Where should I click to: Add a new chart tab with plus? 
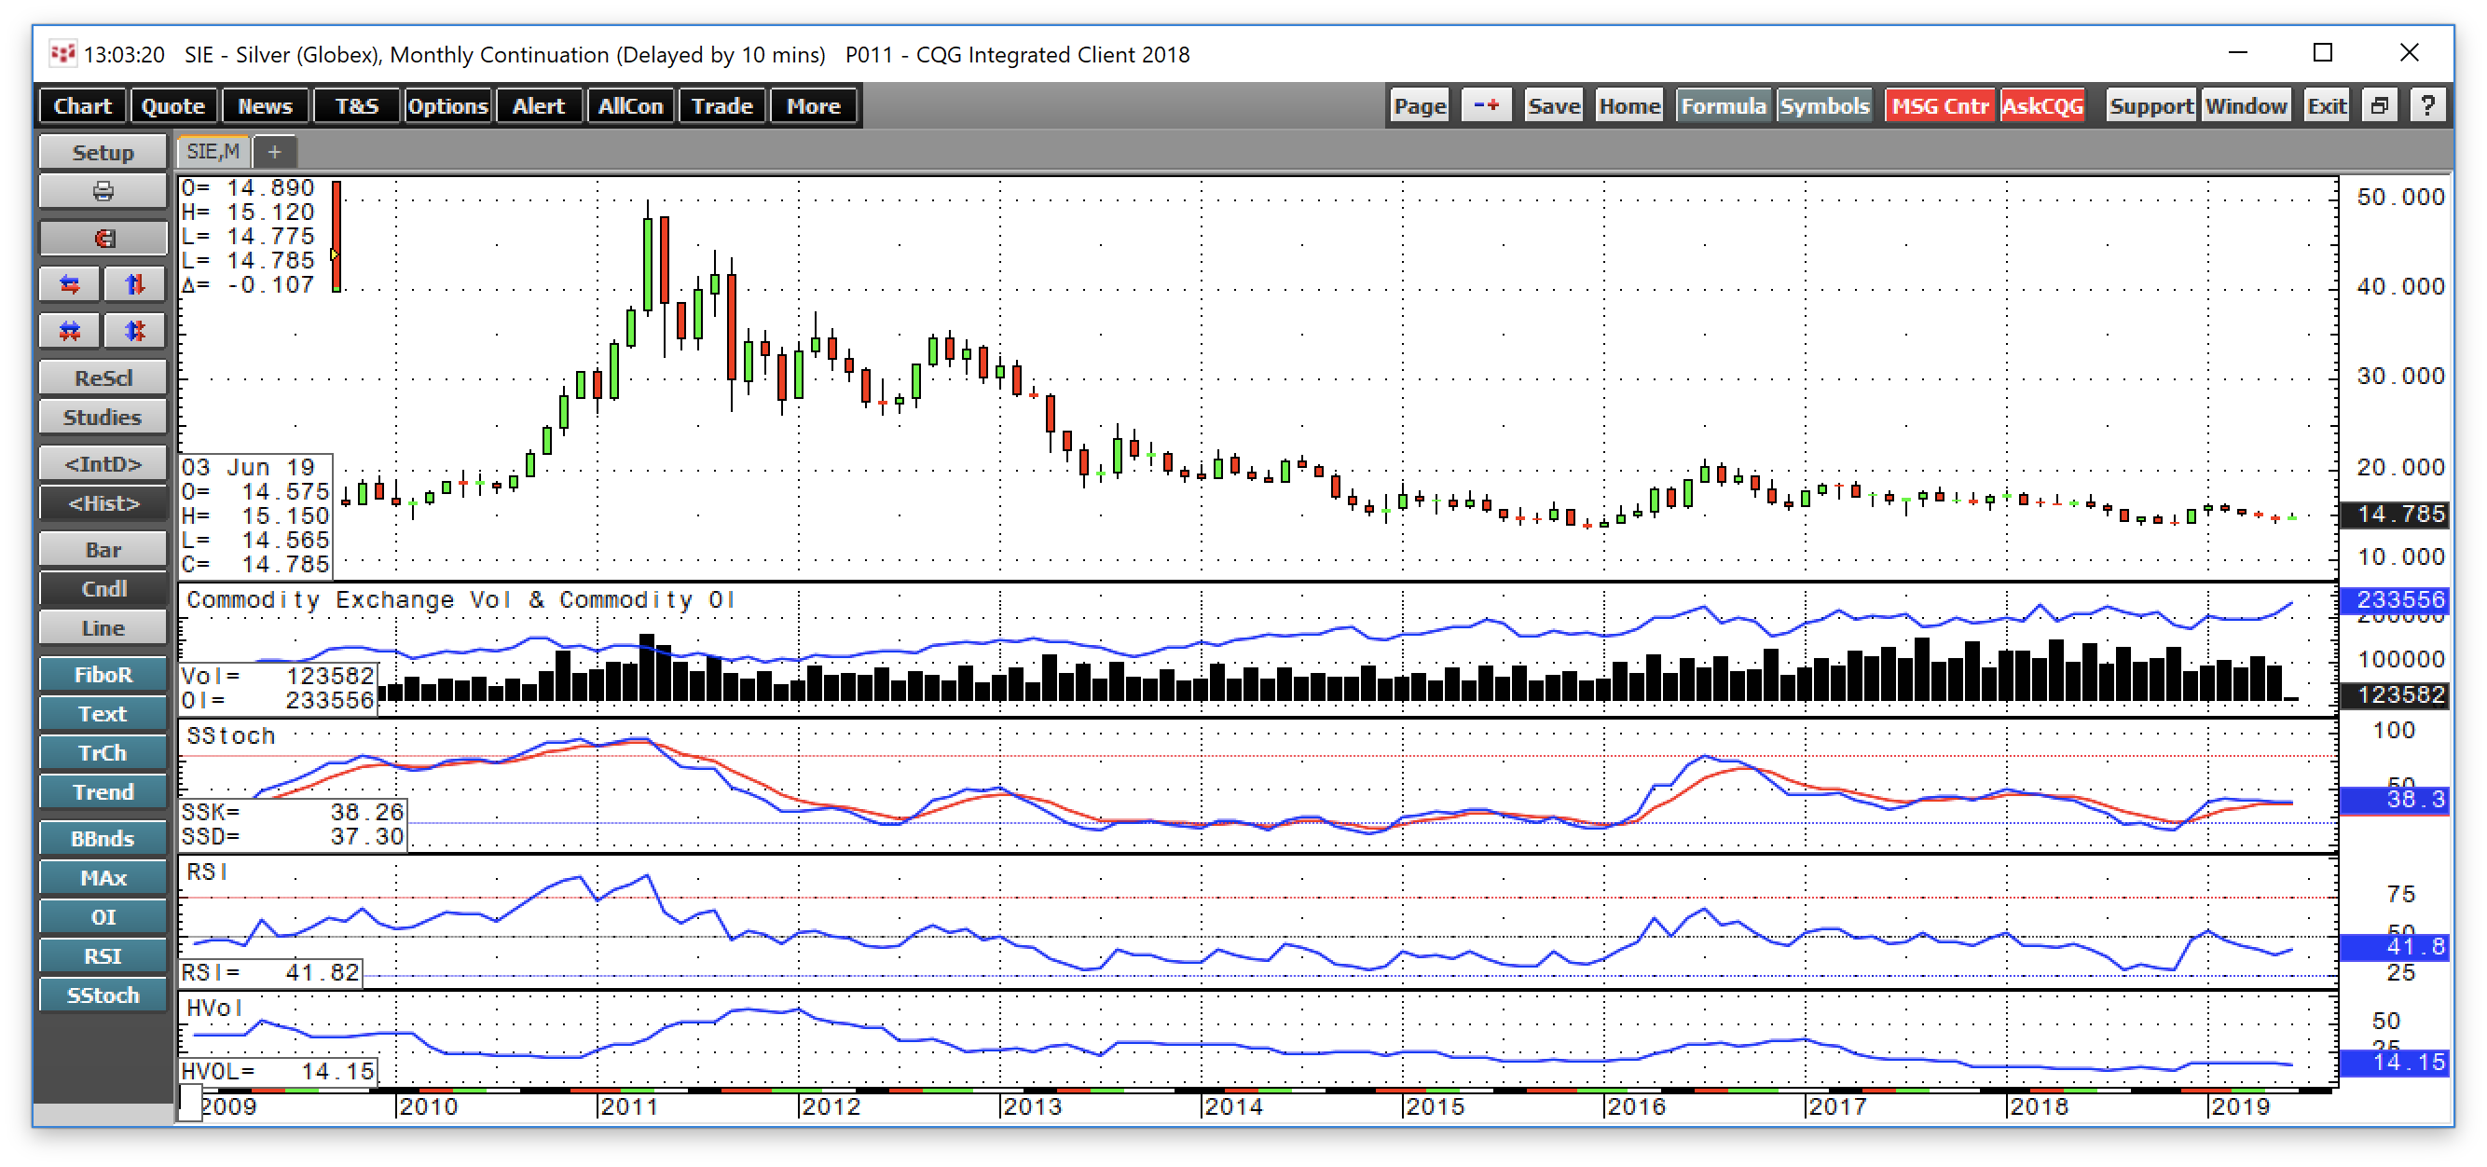click(x=274, y=152)
